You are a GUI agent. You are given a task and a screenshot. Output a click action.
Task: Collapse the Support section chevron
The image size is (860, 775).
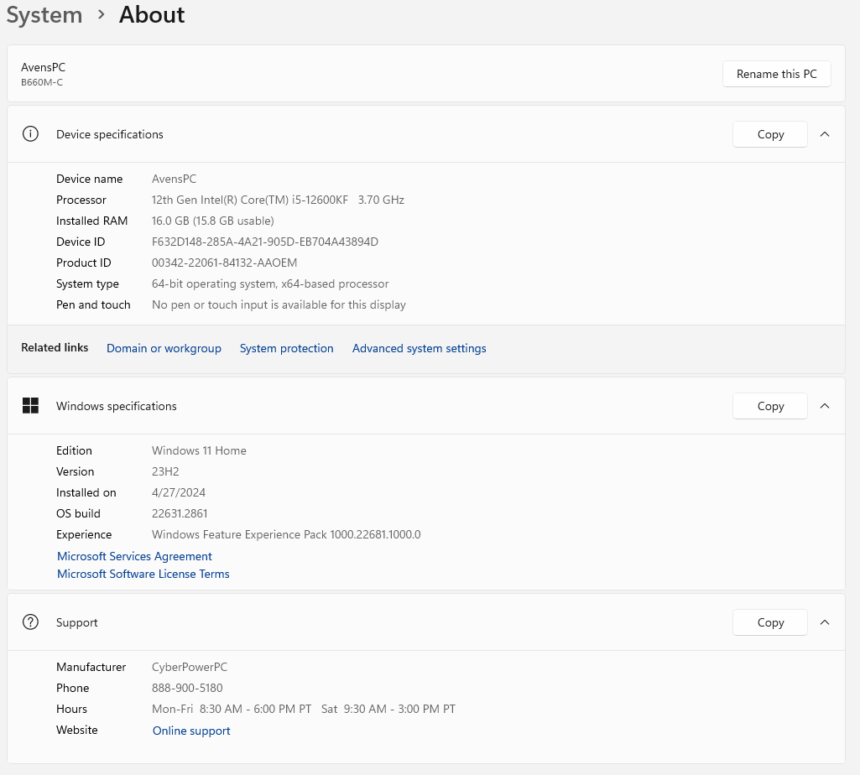[x=825, y=622]
